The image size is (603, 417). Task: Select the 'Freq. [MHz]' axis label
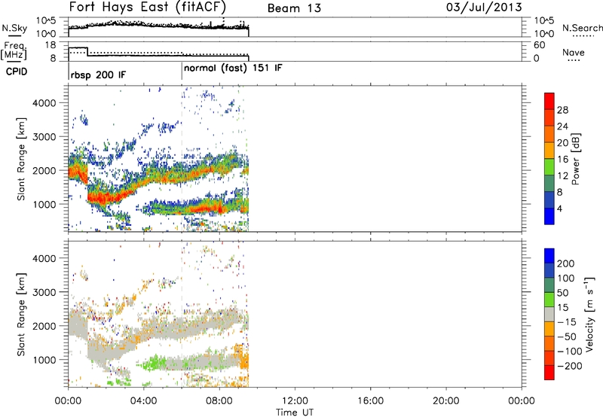click(x=14, y=51)
